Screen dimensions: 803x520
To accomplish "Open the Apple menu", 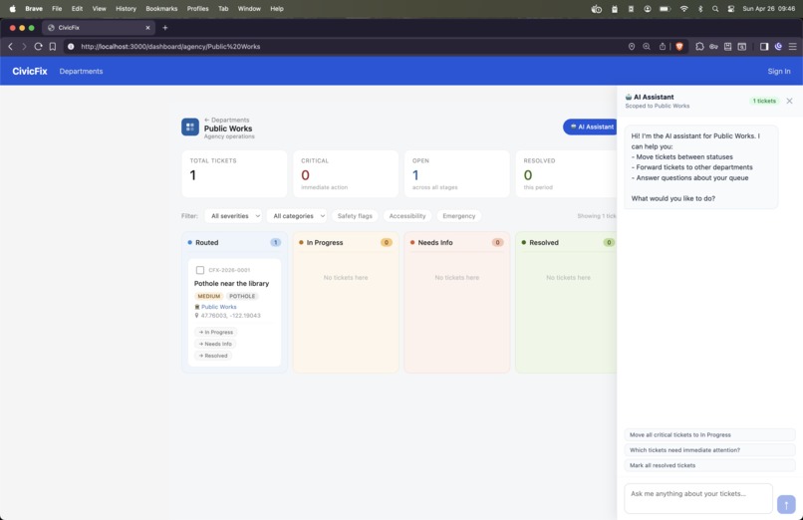I will [12, 9].
